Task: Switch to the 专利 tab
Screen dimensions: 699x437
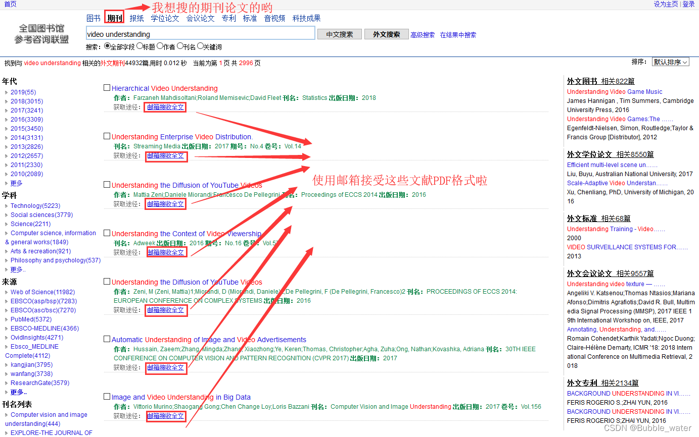Action: pyautogui.click(x=228, y=18)
